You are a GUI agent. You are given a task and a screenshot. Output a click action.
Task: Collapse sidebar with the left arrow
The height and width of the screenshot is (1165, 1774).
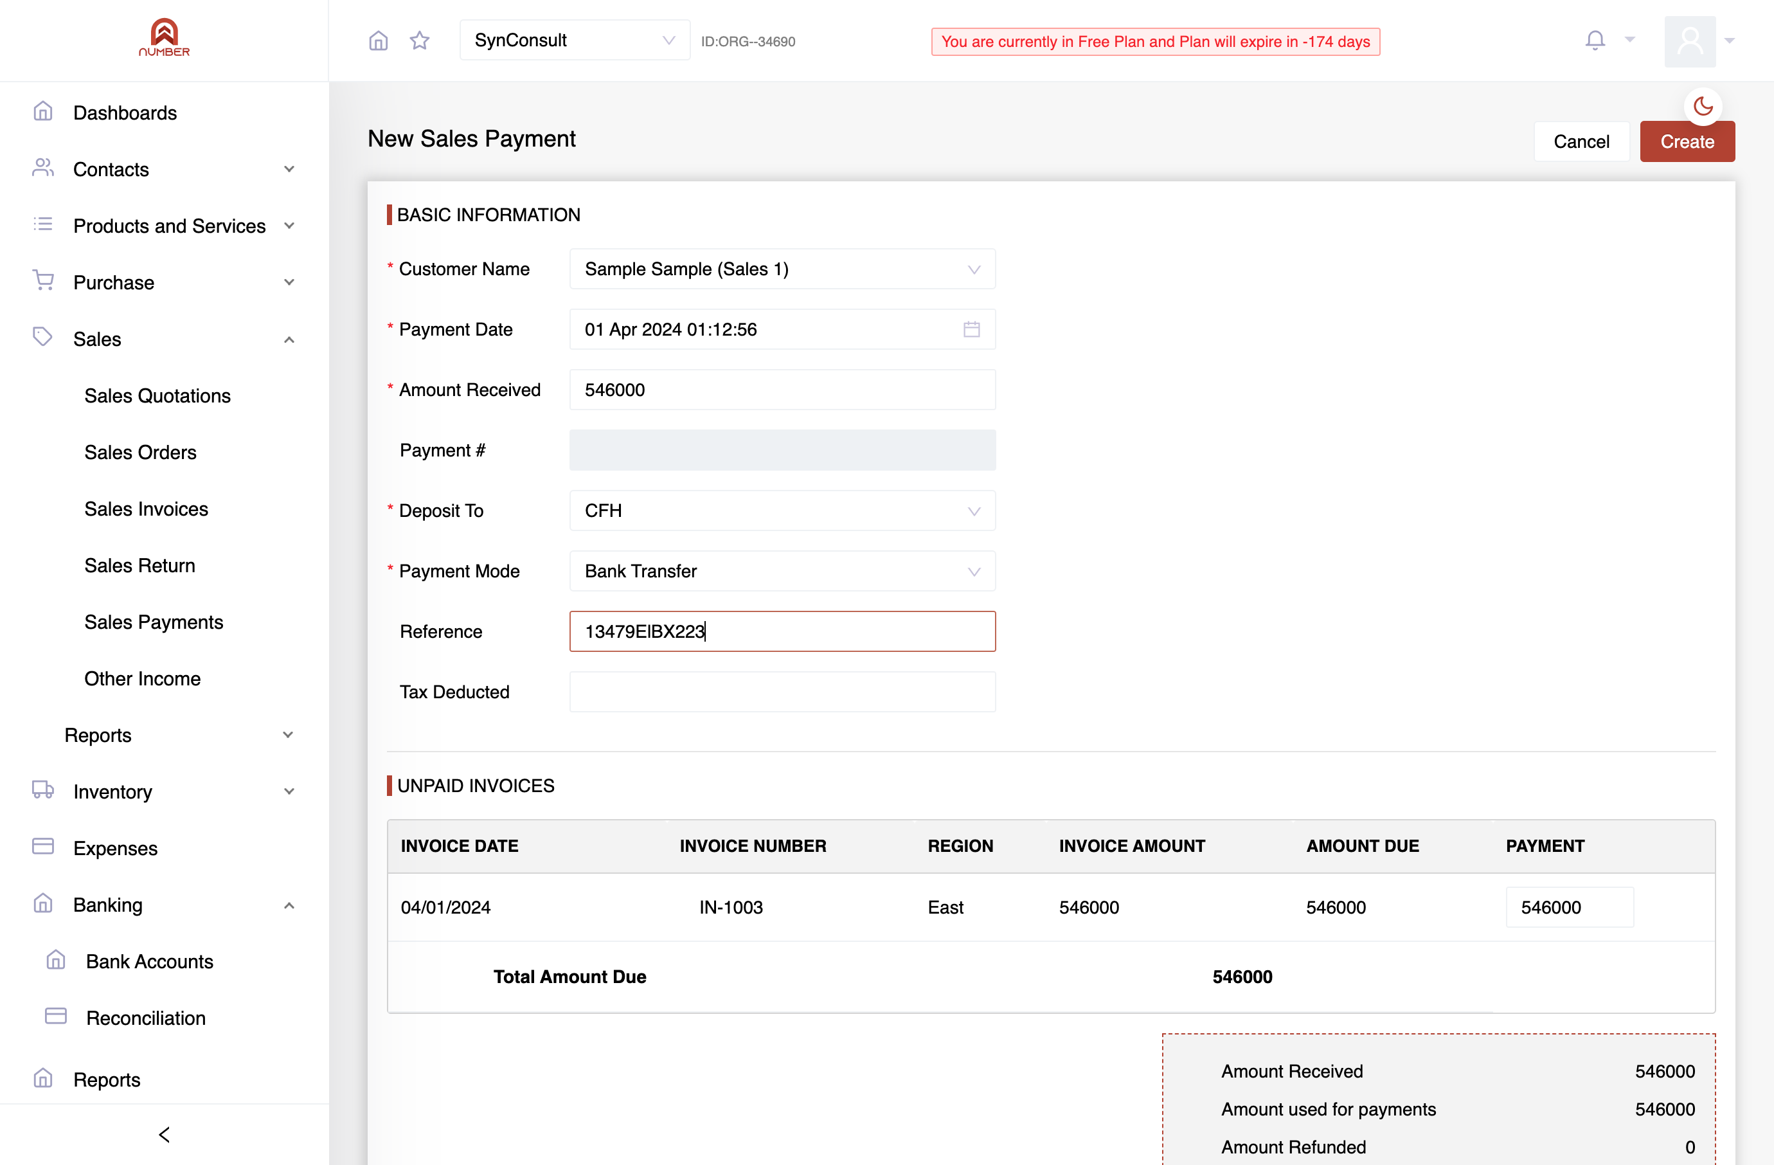(x=165, y=1134)
